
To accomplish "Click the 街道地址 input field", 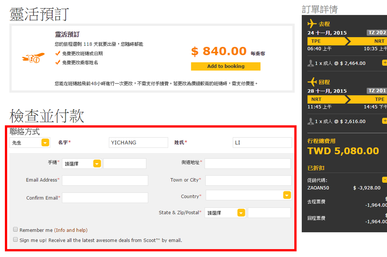I will [248, 163].
